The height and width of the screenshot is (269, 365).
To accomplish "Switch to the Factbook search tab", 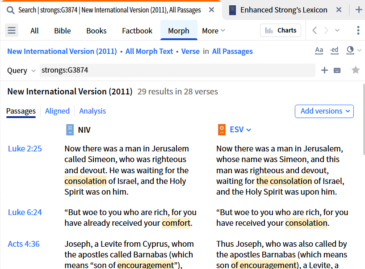I will point(137,31).
